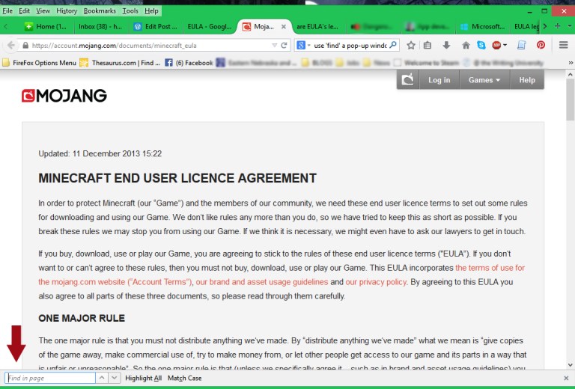This screenshot has height=389, width=575.
Task: Click the Skype toolbar icon
Action: 481,45
